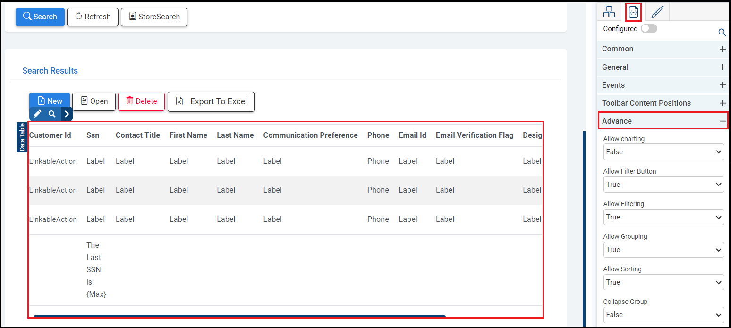Click the Export To Excel button
Viewport: 731px width, 328px height.
pyautogui.click(x=211, y=101)
